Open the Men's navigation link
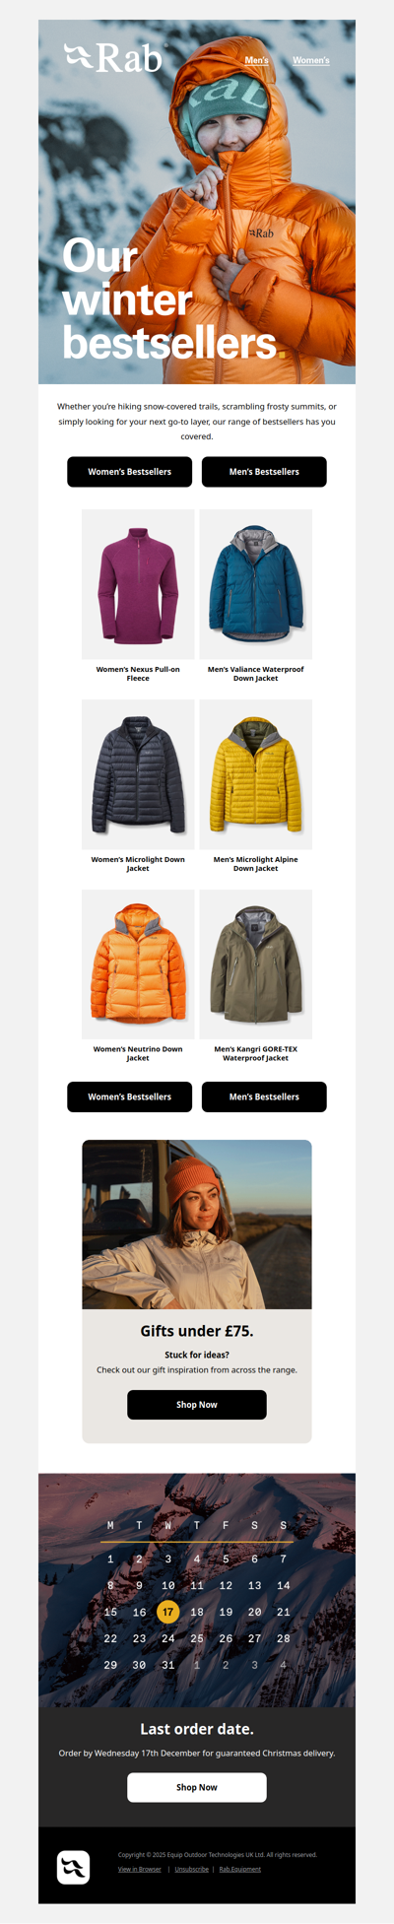394x1924 pixels. click(256, 60)
